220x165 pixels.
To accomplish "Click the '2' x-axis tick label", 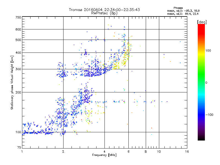I will (x=63, y=152).
